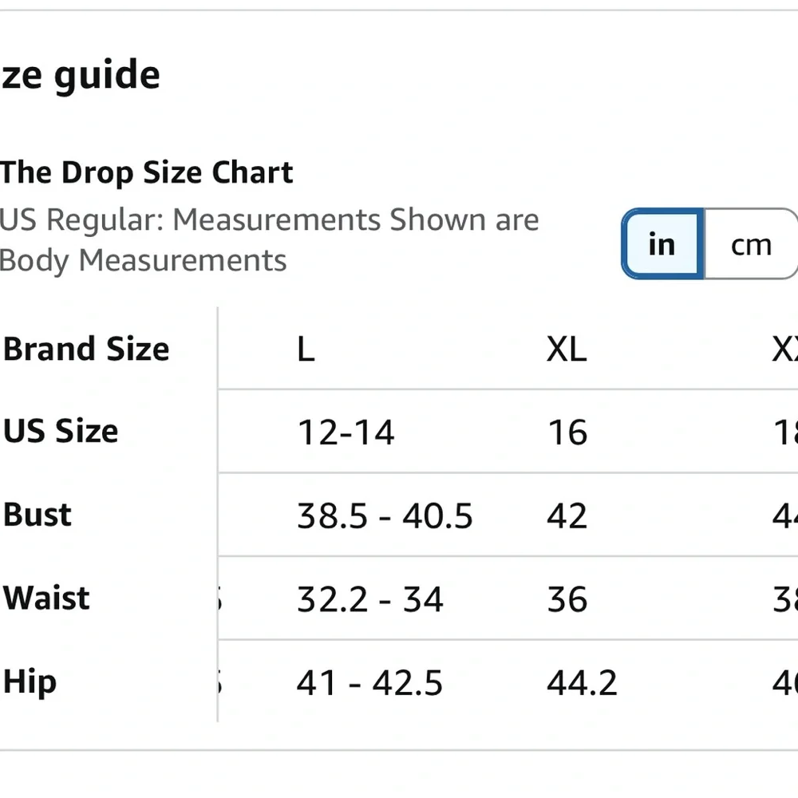Switch measurements to cm
Viewport: 798px width, 798px height.
750,245
